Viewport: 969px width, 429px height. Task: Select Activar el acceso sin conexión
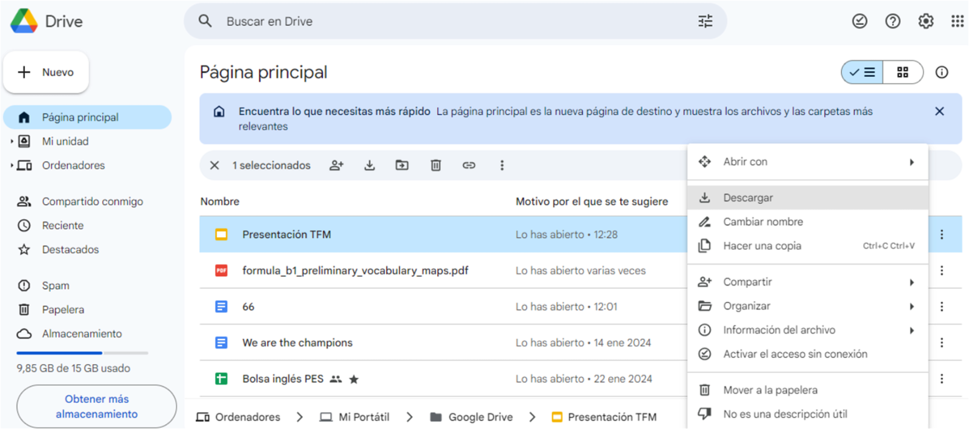(808, 354)
